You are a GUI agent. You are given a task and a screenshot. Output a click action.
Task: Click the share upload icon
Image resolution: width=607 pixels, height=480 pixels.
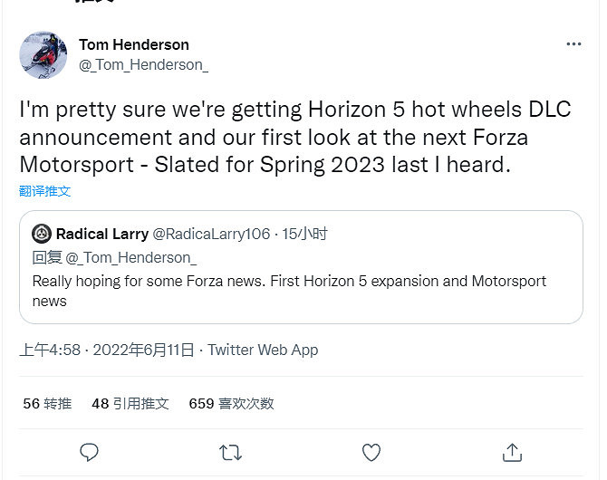point(512,451)
